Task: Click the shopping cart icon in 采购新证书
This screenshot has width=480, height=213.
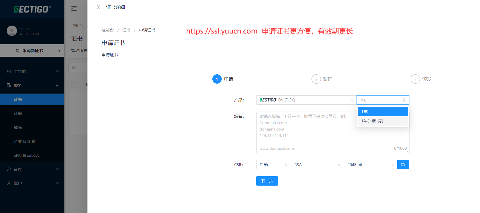Action: pos(18,51)
